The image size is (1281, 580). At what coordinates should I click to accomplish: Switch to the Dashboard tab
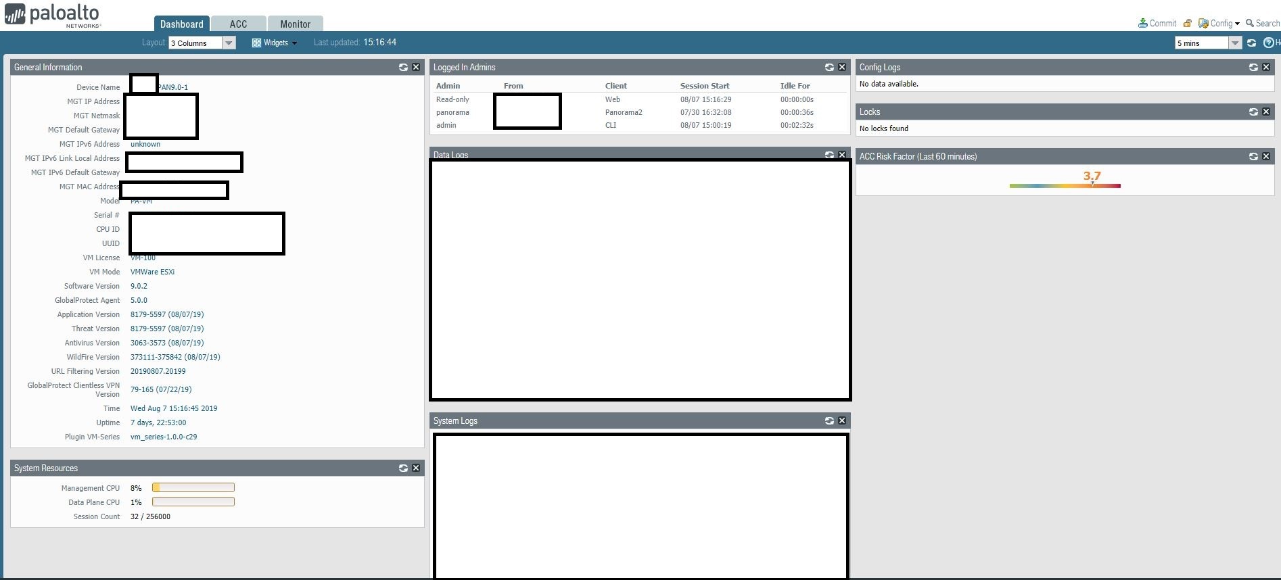[181, 24]
